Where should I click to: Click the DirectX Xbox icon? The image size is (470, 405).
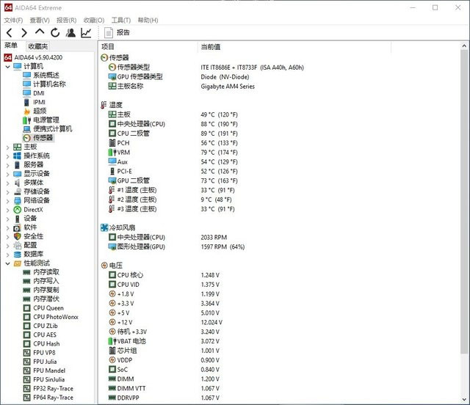click(x=18, y=210)
